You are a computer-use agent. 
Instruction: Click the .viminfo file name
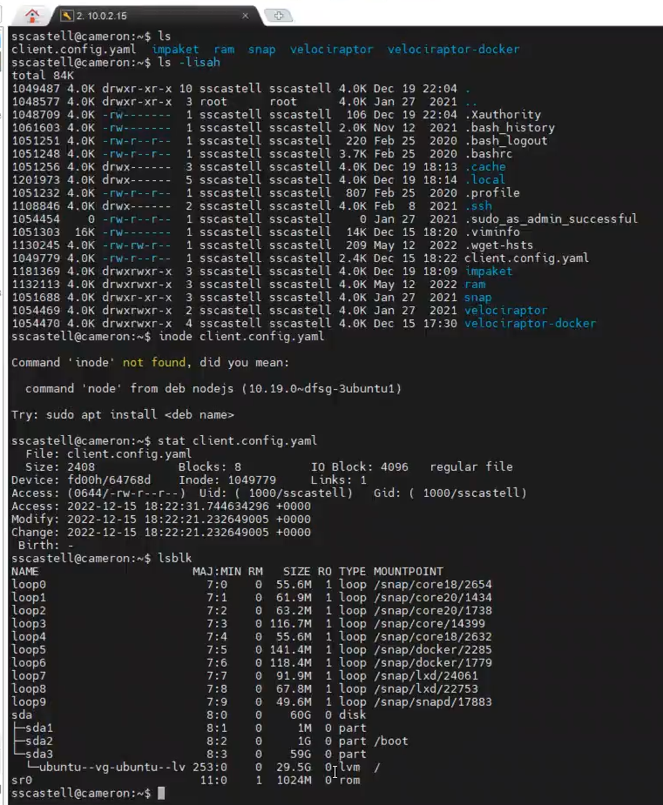pyautogui.click(x=492, y=232)
